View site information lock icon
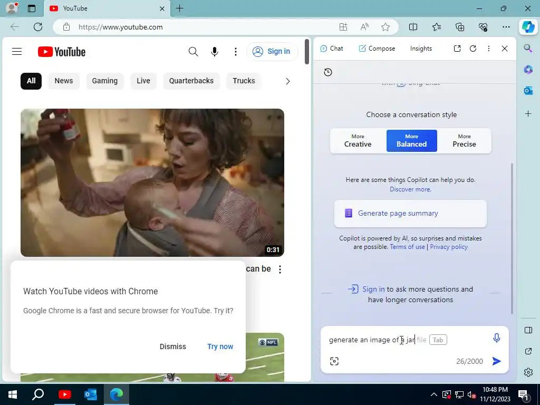 point(66,27)
